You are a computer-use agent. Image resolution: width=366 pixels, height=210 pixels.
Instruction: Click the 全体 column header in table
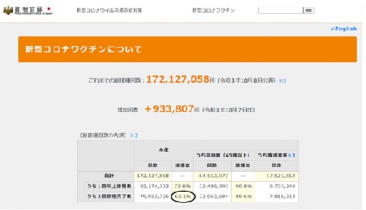click(164, 149)
